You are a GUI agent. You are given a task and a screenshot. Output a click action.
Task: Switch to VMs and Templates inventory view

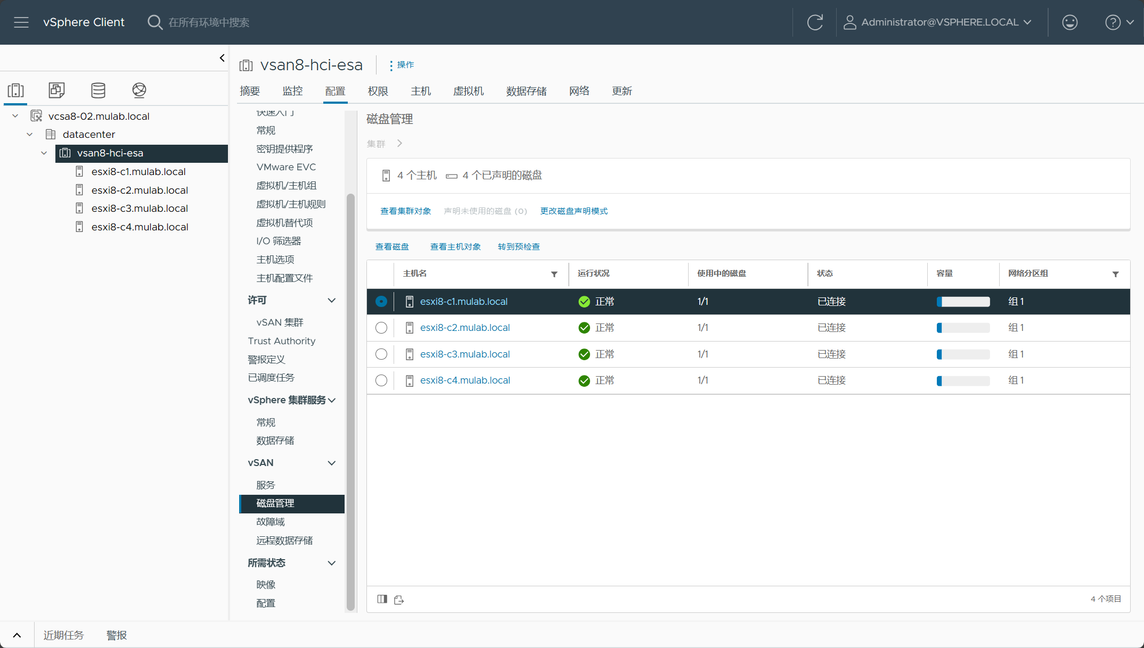56,90
